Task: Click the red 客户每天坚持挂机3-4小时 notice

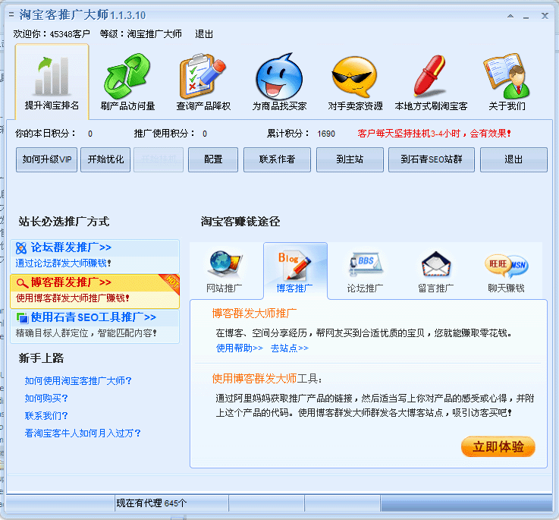Action: (x=434, y=134)
